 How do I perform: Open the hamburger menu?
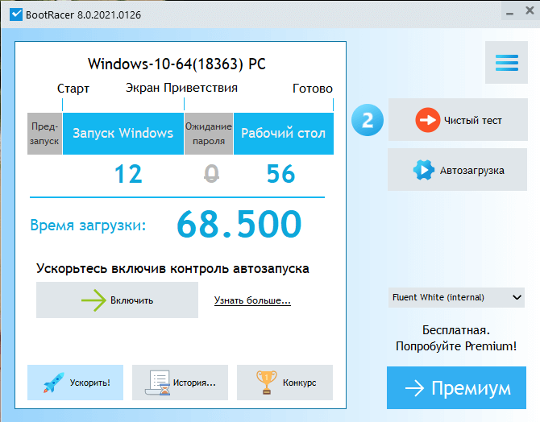(x=506, y=62)
